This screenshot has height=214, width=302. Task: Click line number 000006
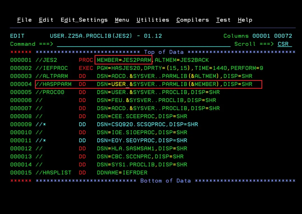(21, 100)
